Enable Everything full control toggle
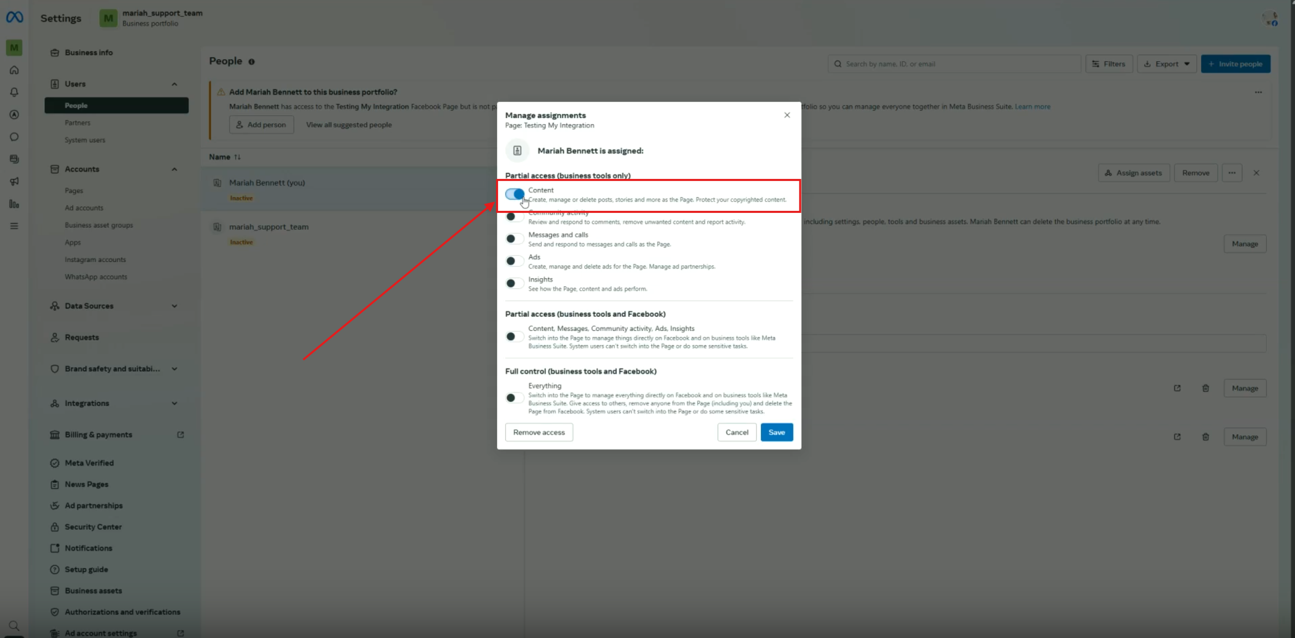This screenshot has width=1295, height=638. tap(514, 398)
